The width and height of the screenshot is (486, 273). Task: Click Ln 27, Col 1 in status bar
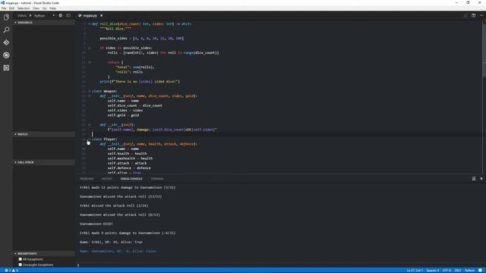(x=415, y=270)
